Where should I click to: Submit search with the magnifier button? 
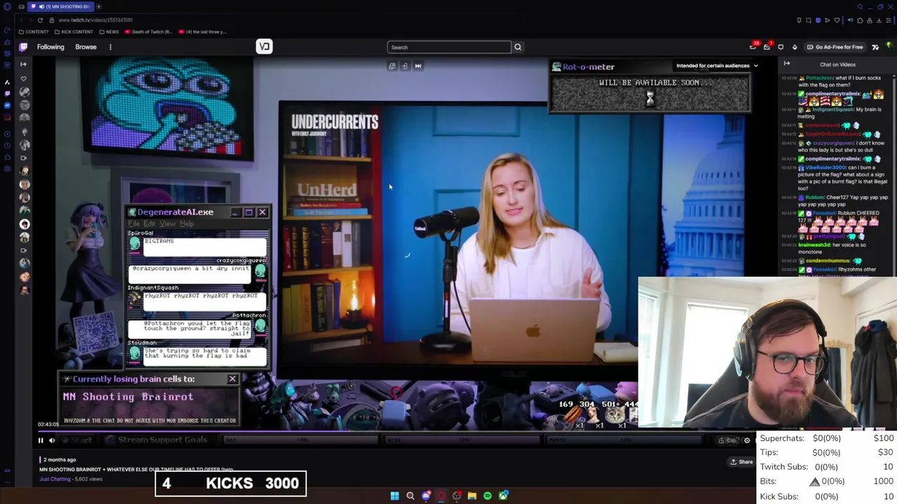point(518,47)
